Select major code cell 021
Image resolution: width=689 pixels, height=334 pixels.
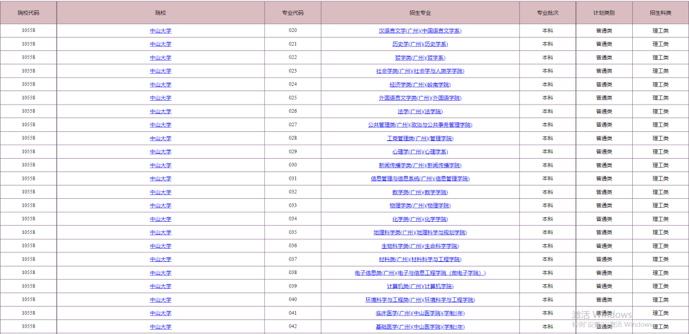pos(293,44)
